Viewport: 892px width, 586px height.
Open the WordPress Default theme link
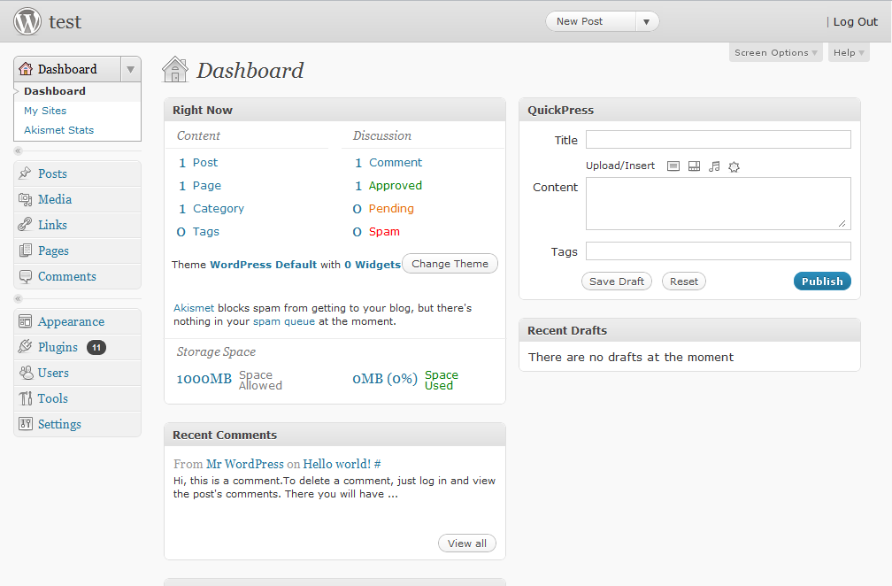point(264,265)
